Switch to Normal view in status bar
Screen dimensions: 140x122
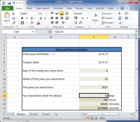point(88,118)
